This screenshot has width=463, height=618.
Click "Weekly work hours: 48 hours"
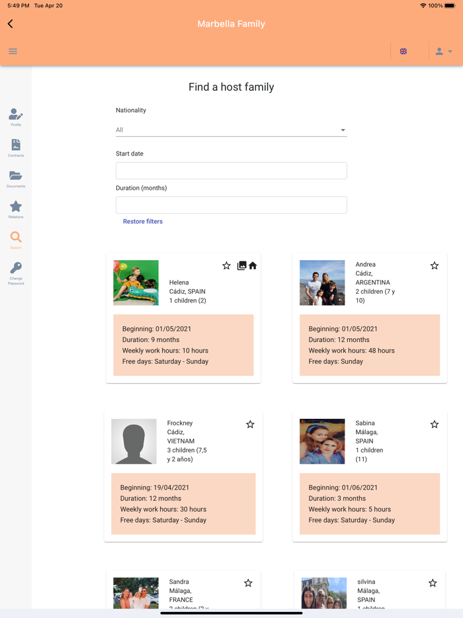351,351
